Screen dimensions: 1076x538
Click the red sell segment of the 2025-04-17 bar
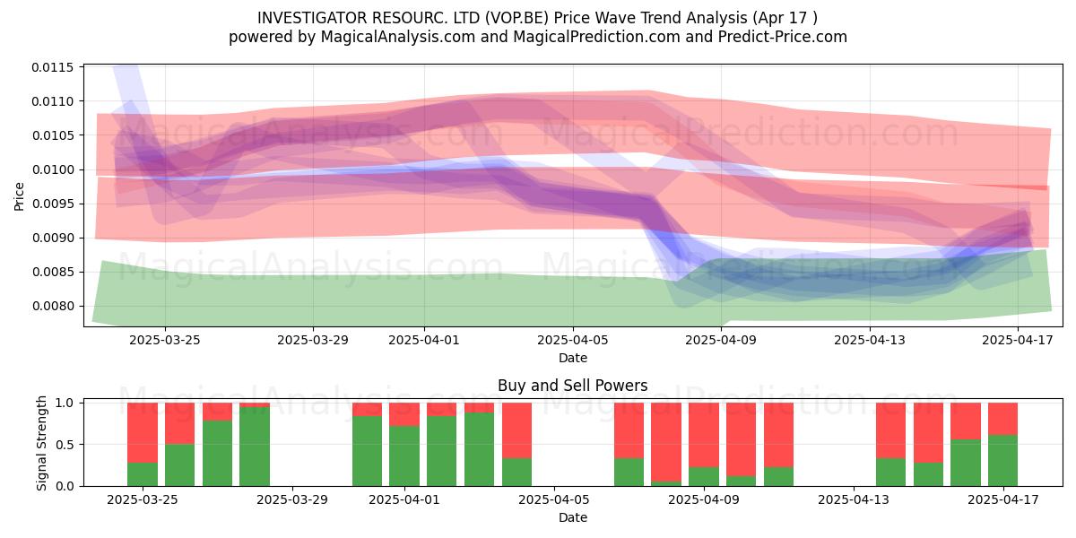tap(1003, 419)
